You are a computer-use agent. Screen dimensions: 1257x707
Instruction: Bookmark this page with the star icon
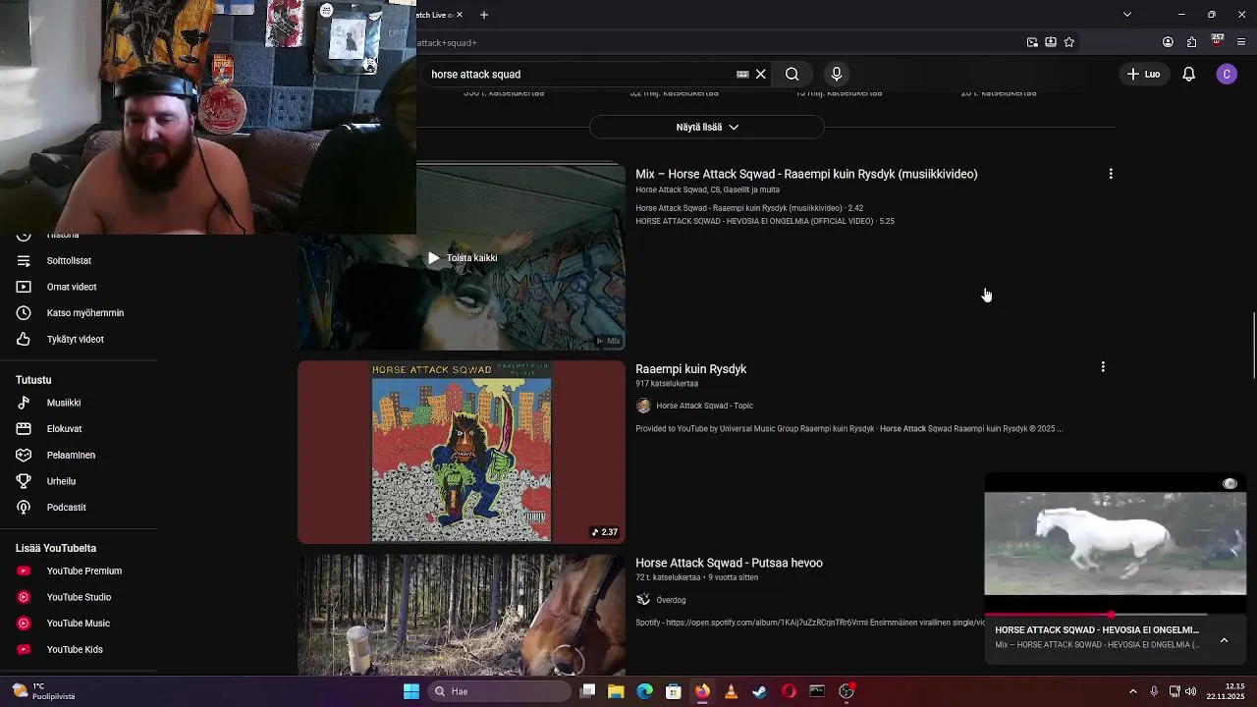1069,42
